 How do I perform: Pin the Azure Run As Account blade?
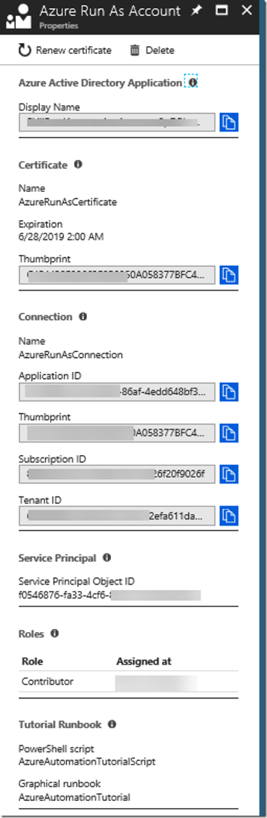pyautogui.click(x=196, y=10)
